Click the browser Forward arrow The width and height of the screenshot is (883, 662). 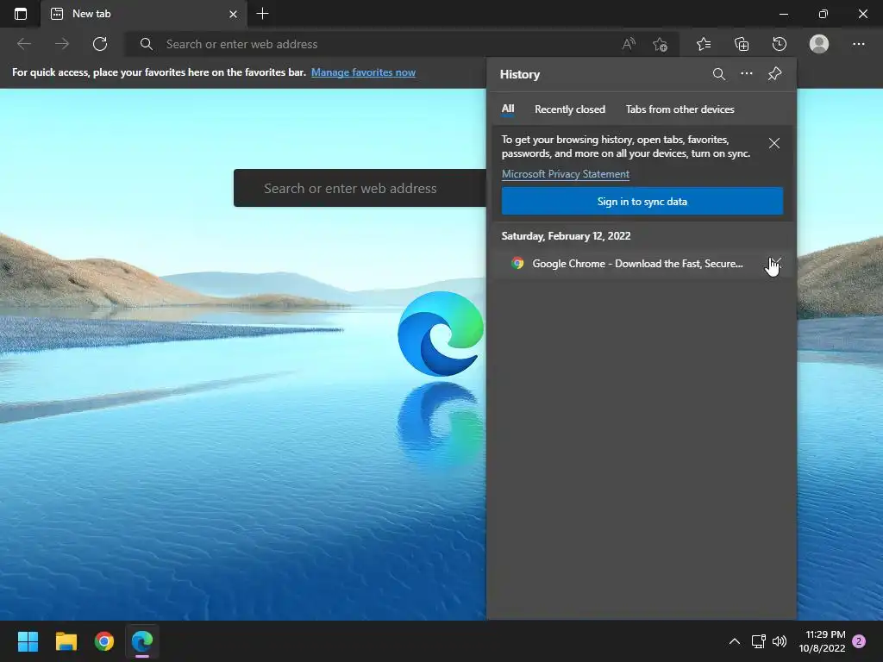pos(62,44)
